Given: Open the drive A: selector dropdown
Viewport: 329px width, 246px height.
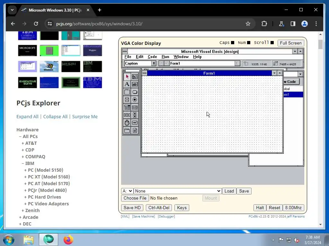Looking at the screenshot, I should 127,191.
